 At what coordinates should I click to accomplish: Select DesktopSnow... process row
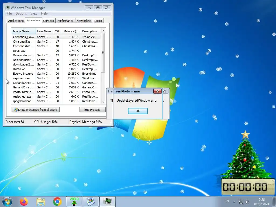click(x=56, y=55)
